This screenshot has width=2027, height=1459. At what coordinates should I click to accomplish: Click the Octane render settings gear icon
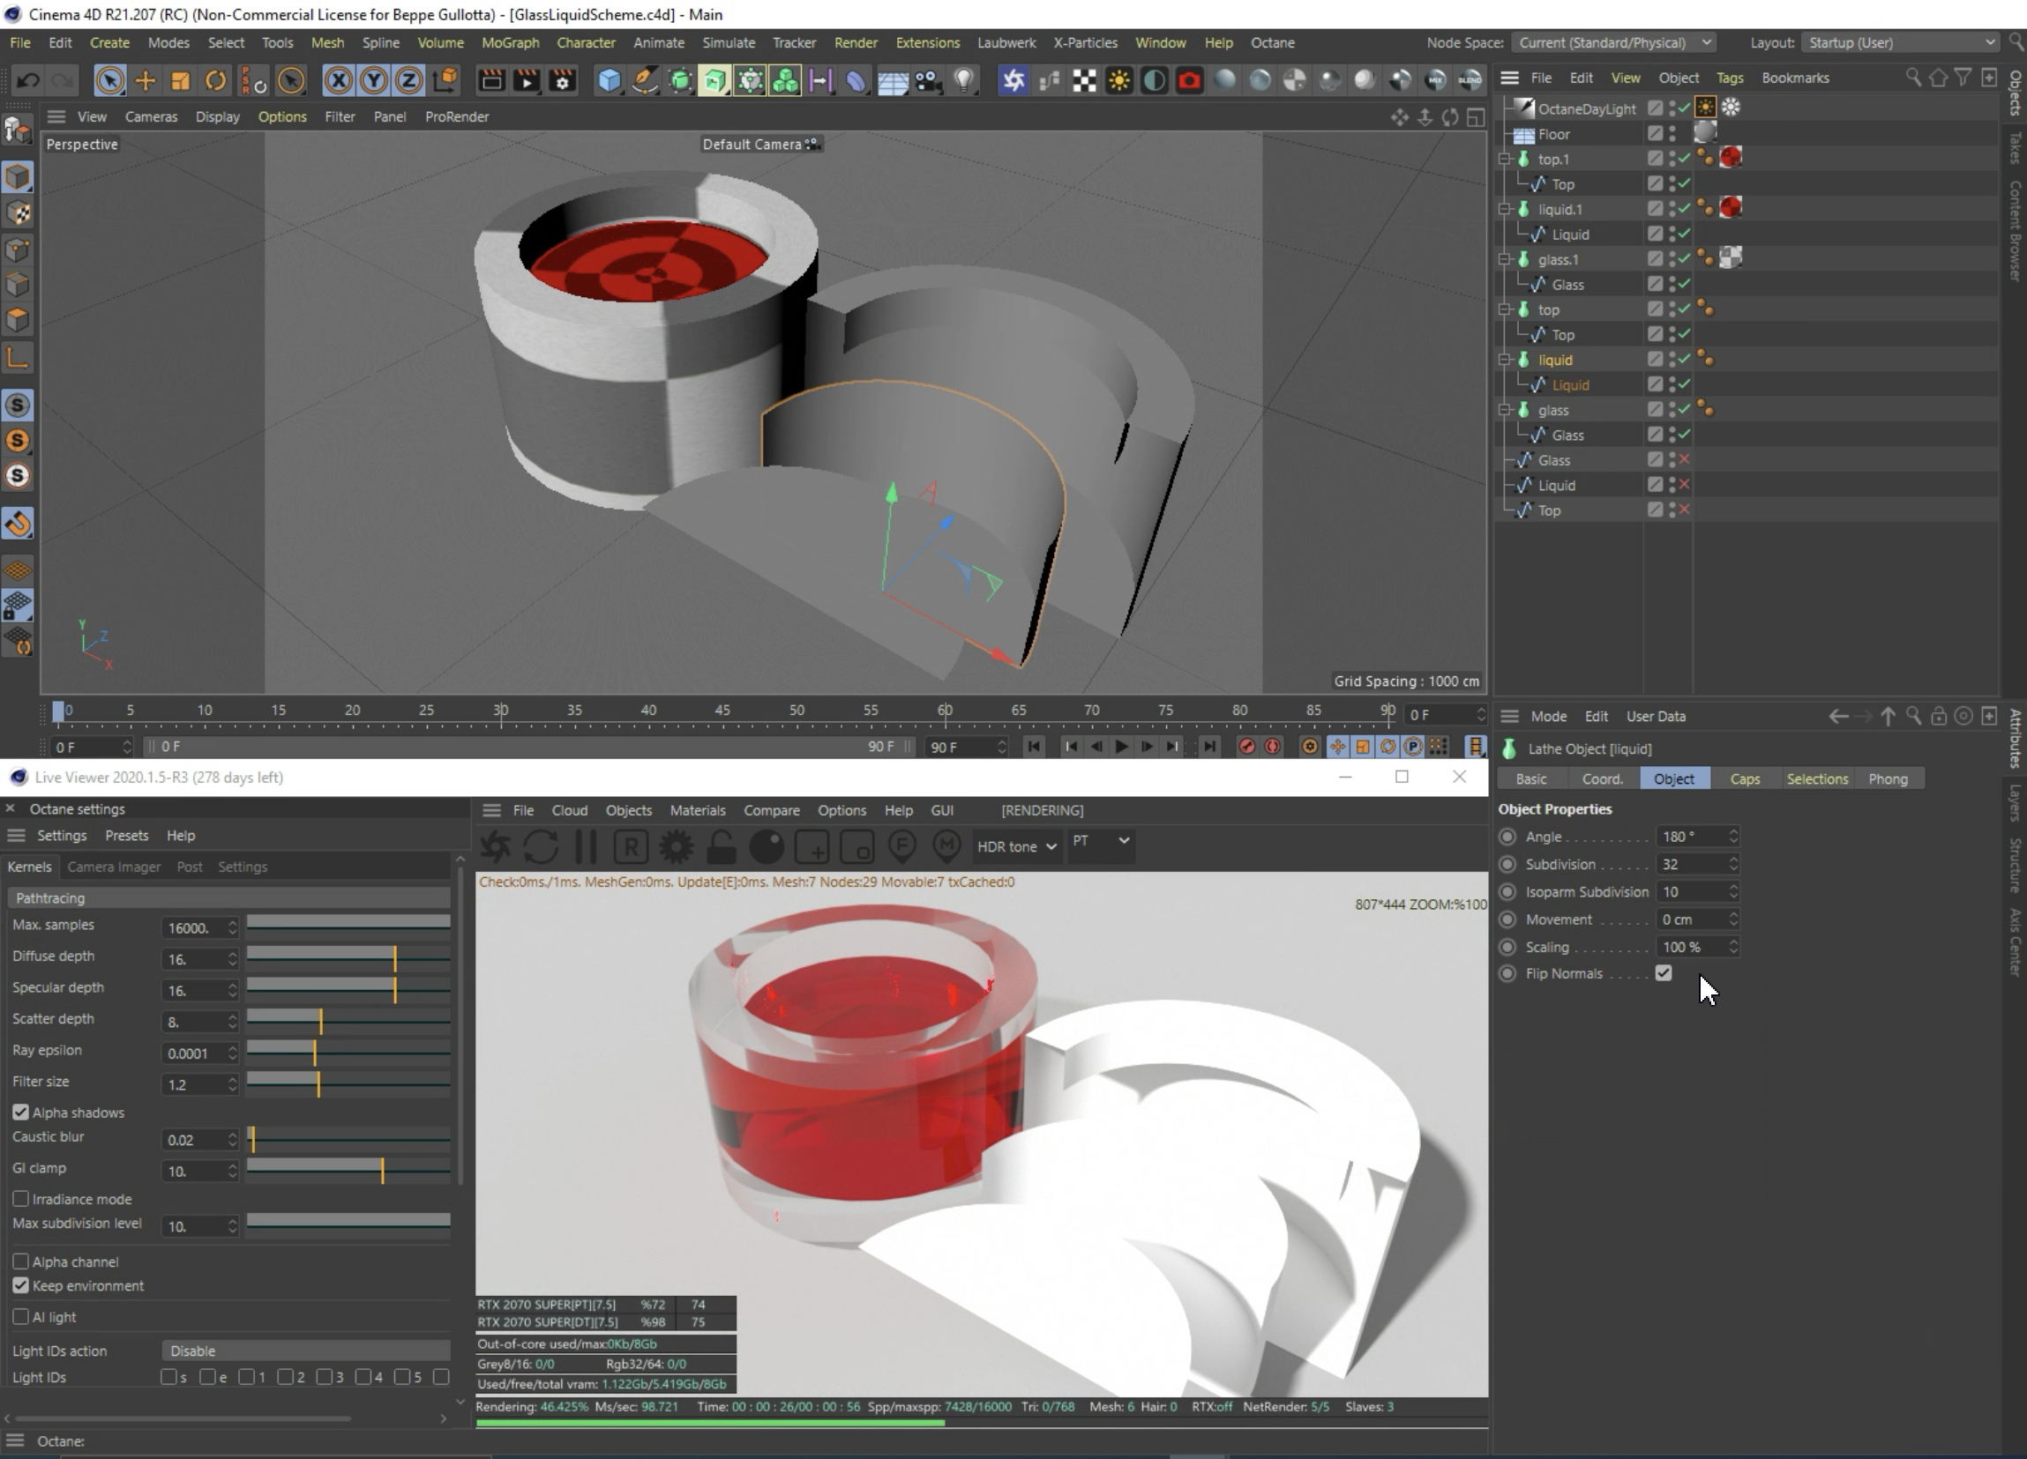[677, 846]
